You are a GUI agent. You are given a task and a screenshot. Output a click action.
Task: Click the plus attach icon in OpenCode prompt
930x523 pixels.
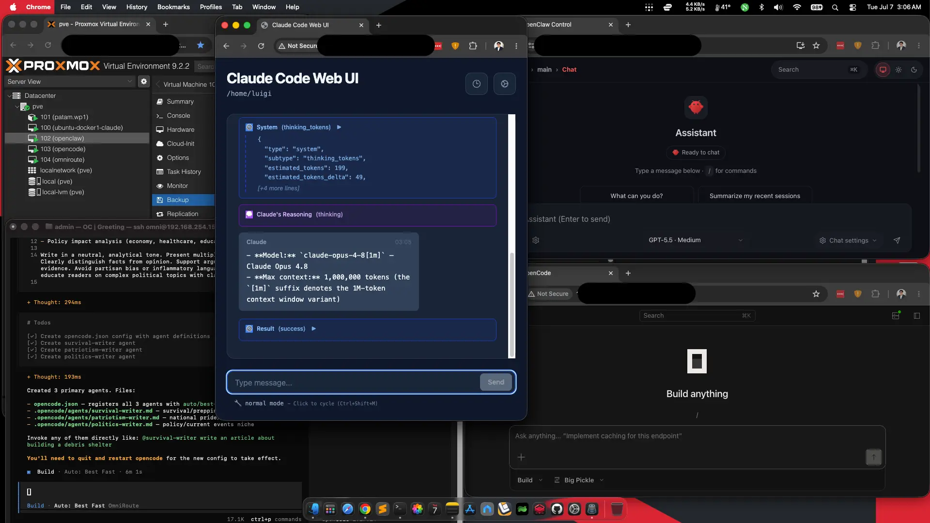coord(521,457)
